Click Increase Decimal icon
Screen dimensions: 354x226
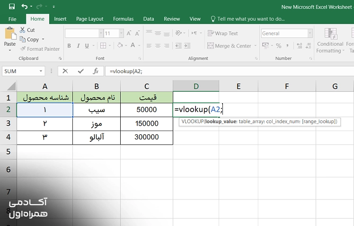coord(300,46)
